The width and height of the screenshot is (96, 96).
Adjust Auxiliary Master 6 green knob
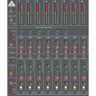pyautogui.click(x=66, y=31)
